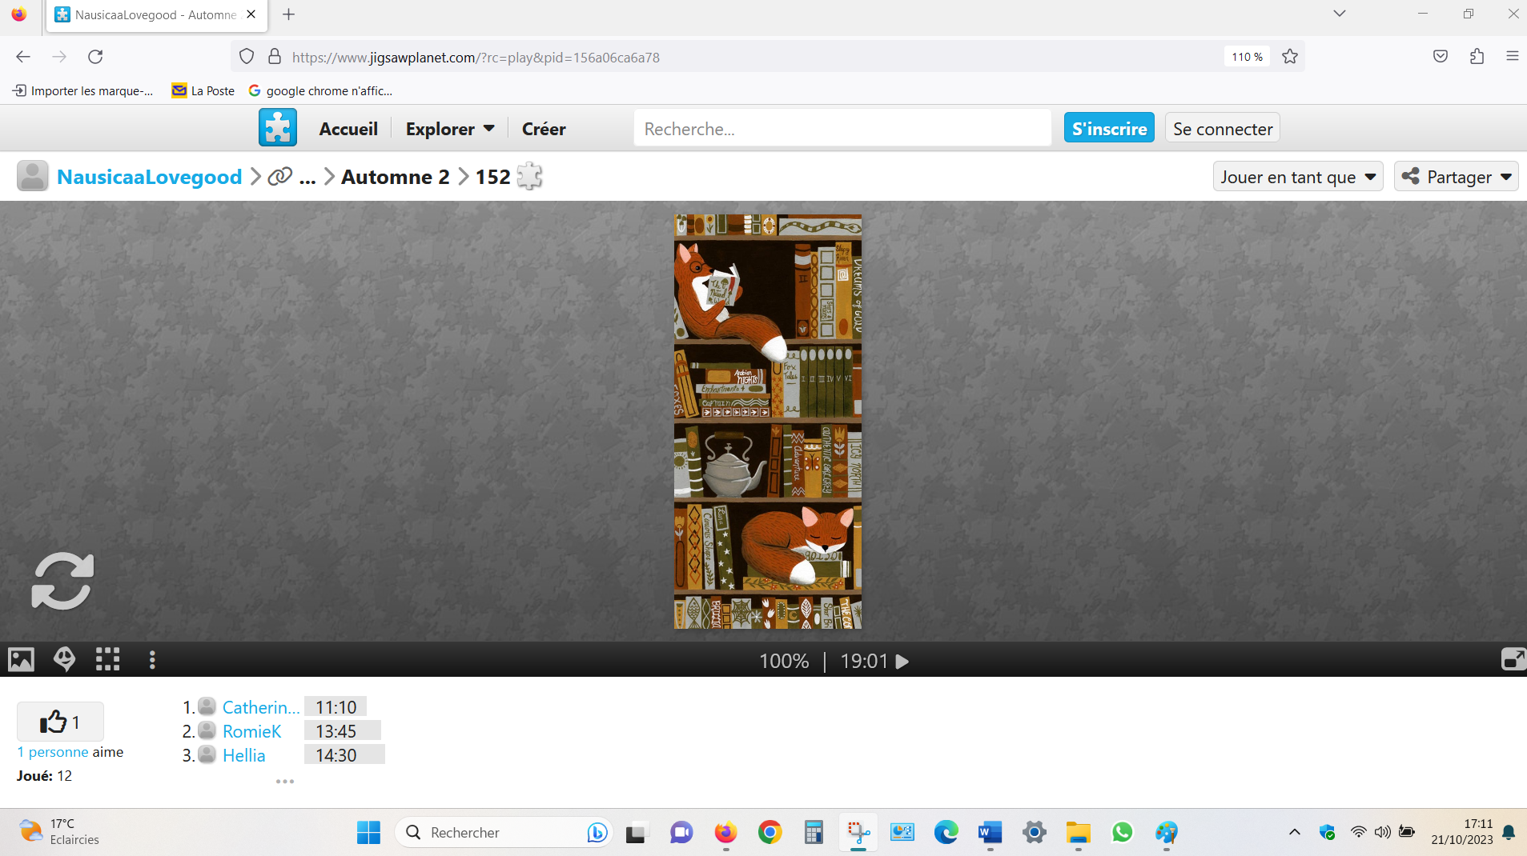Go back to the previous page

pyautogui.click(x=23, y=57)
